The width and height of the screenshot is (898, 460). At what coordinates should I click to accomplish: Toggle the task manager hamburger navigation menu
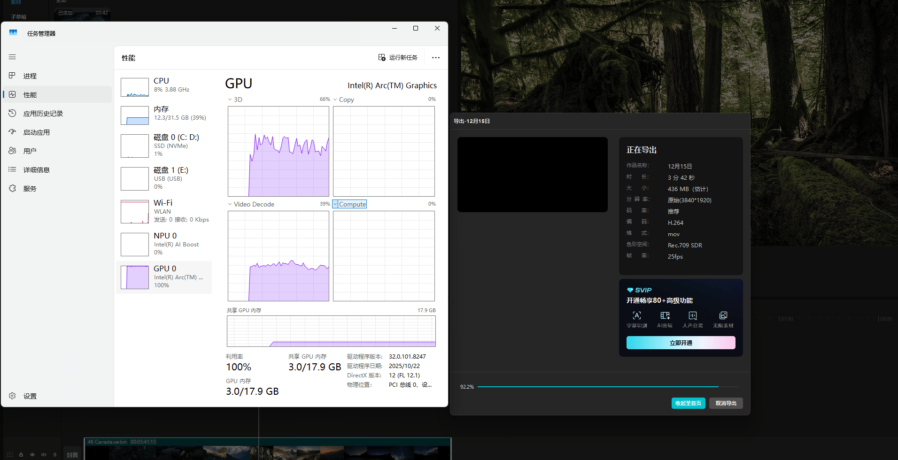click(x=12, y=57)
